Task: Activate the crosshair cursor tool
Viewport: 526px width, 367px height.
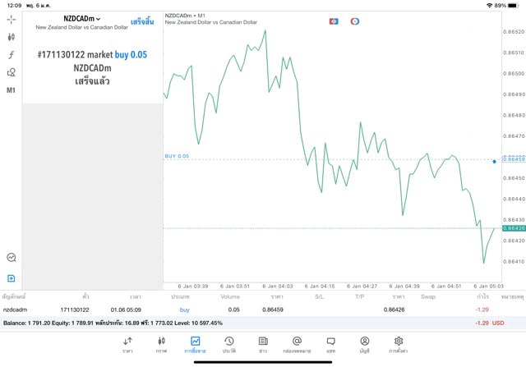Action: (12, 19)
